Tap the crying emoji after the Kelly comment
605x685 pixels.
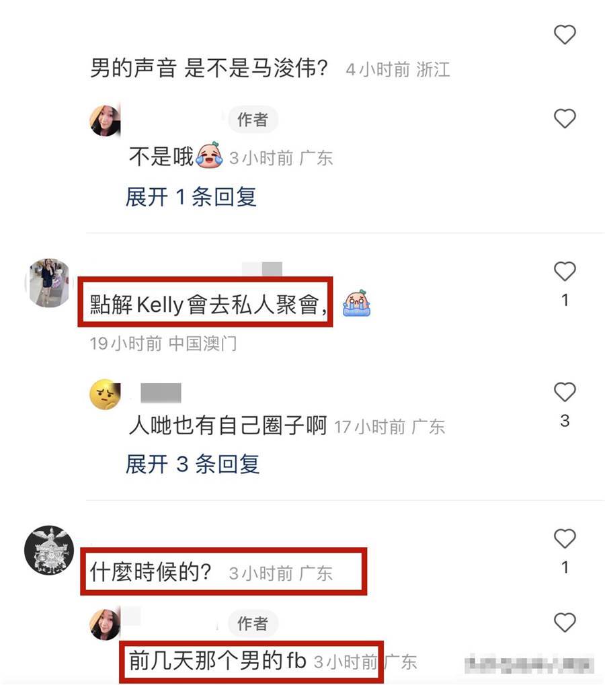(356, 303)
